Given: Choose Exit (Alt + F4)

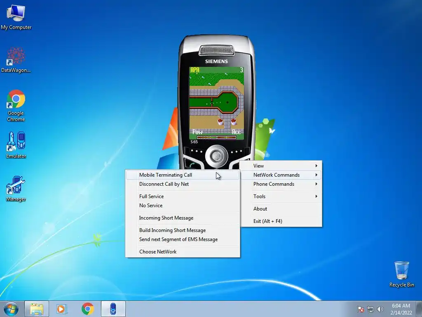Looking at the screenshot, I should (x=281, y=221).
